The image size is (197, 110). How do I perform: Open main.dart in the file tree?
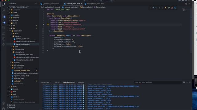[x=18, y=81]
